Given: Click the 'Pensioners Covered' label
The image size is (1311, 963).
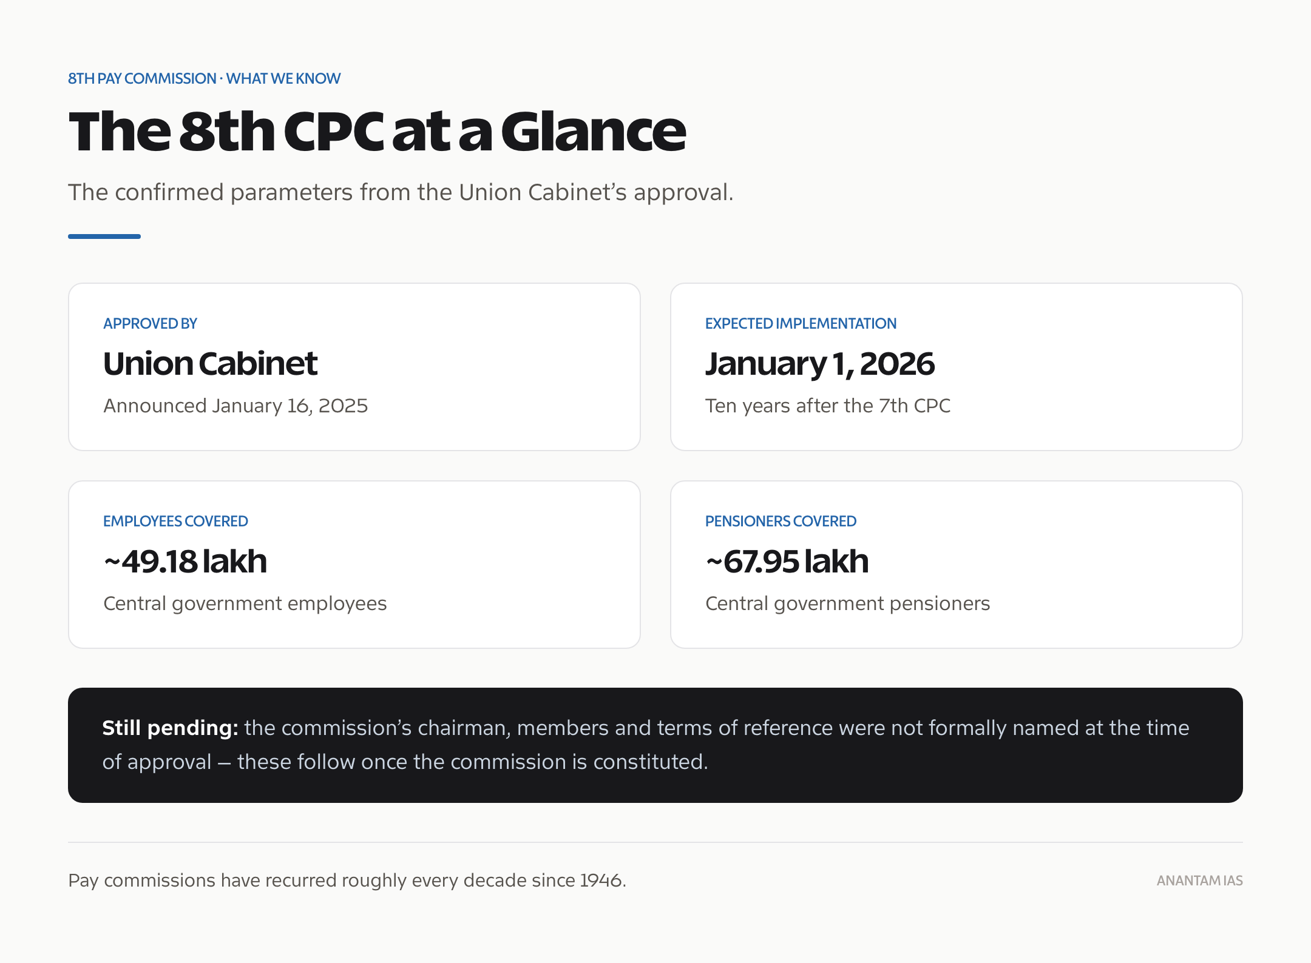Looking at the screenshot, I should [781, 522].
